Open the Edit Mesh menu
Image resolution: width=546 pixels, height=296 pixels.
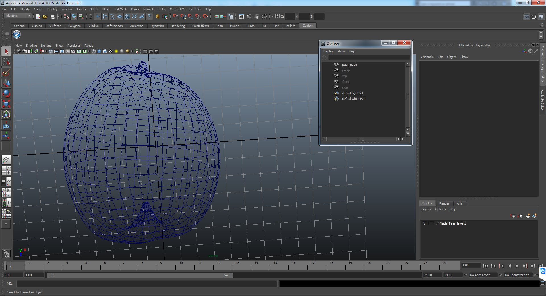[120, 9]
